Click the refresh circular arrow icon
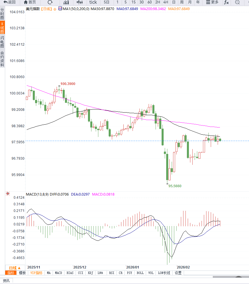 click(x=50, y=2)
